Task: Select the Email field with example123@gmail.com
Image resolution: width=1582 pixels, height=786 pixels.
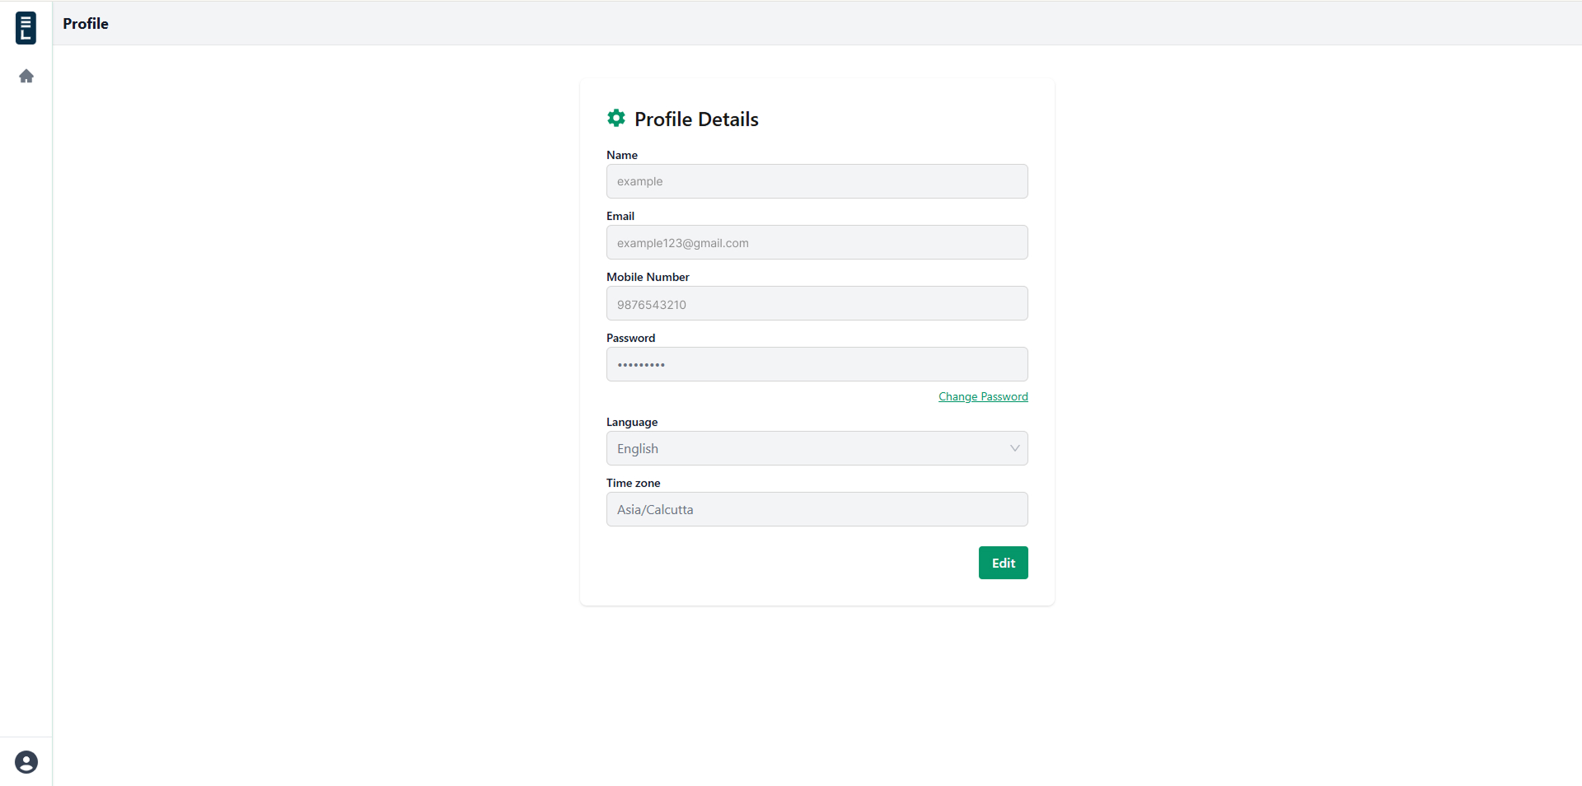Action: 817,242
